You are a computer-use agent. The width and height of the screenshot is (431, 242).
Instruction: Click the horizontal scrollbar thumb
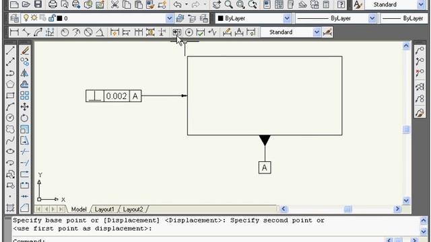click(x=347, y=209)
